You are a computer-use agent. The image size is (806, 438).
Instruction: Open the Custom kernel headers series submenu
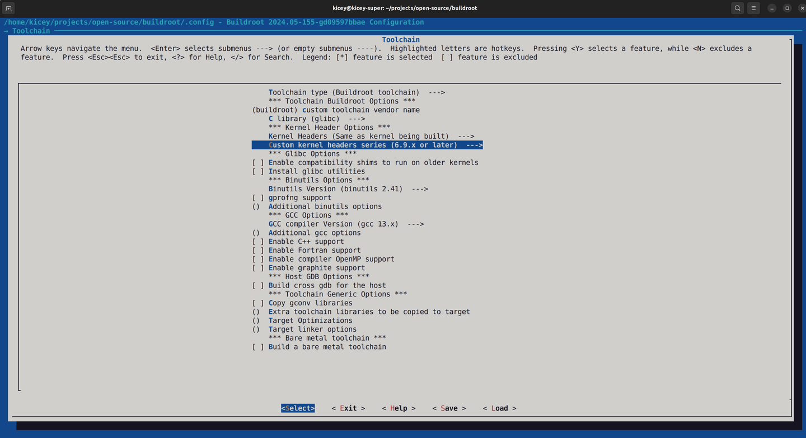coord(367,144)
